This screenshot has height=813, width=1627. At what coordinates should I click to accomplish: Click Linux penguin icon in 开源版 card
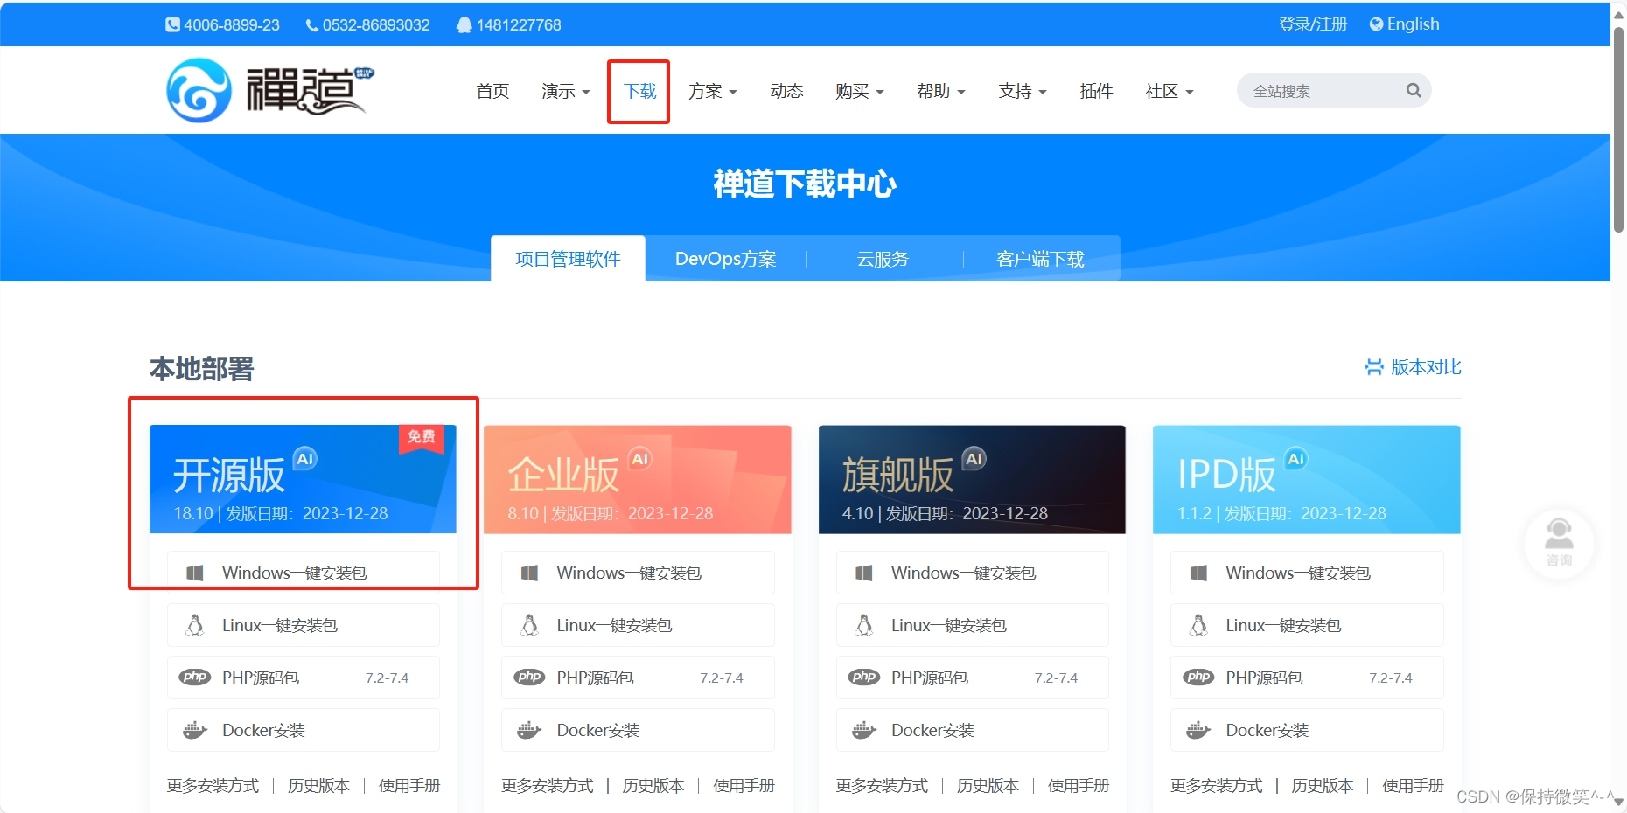[x=195, y=625]
